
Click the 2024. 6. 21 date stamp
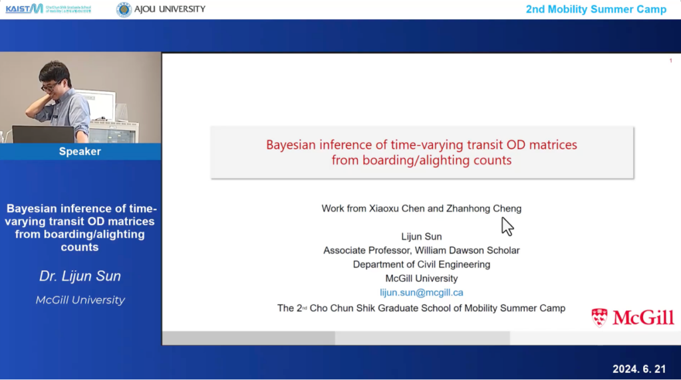pyautogui.click(x=640, y=369)
